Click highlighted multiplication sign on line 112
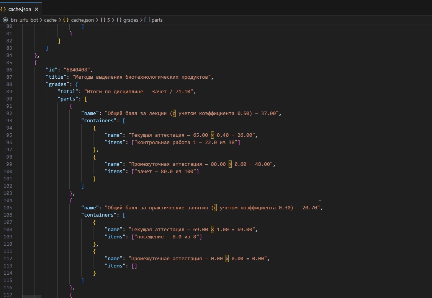The height and width of the screenshot is (298, 432). [227, 258]
